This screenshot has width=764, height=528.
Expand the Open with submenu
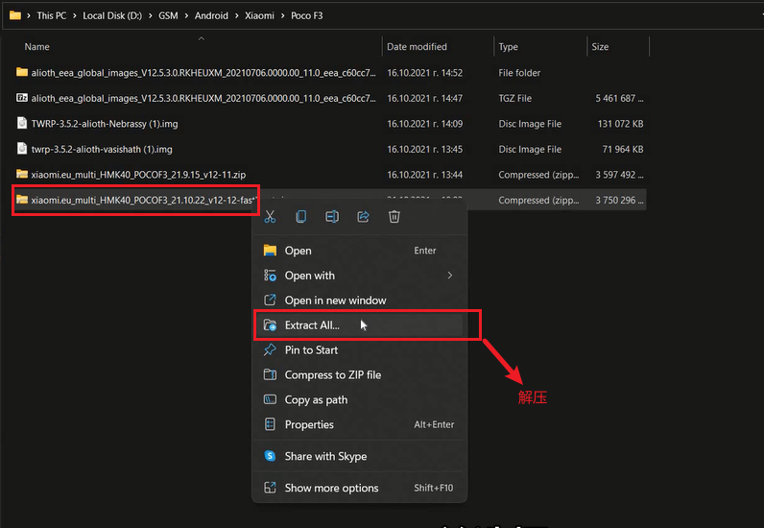[x=360, y=276]
